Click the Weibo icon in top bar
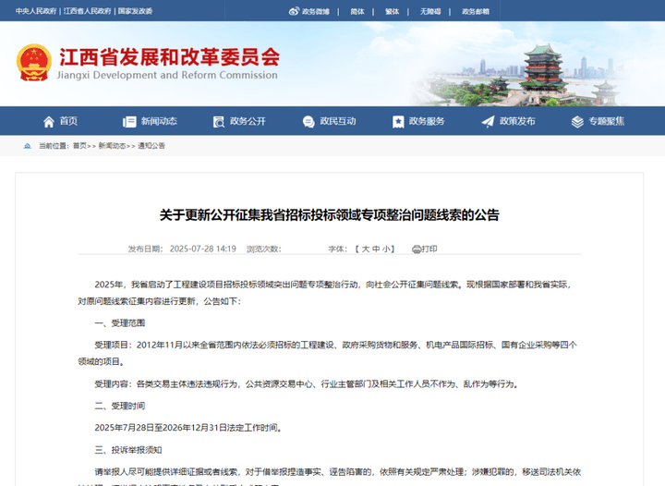This screenshot has height=486, width=665. click(294, 11)
